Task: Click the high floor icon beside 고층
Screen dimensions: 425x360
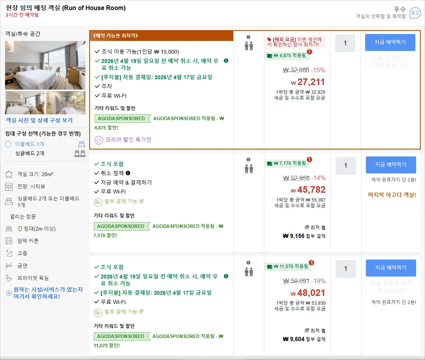Action: [x=9, y=253]
